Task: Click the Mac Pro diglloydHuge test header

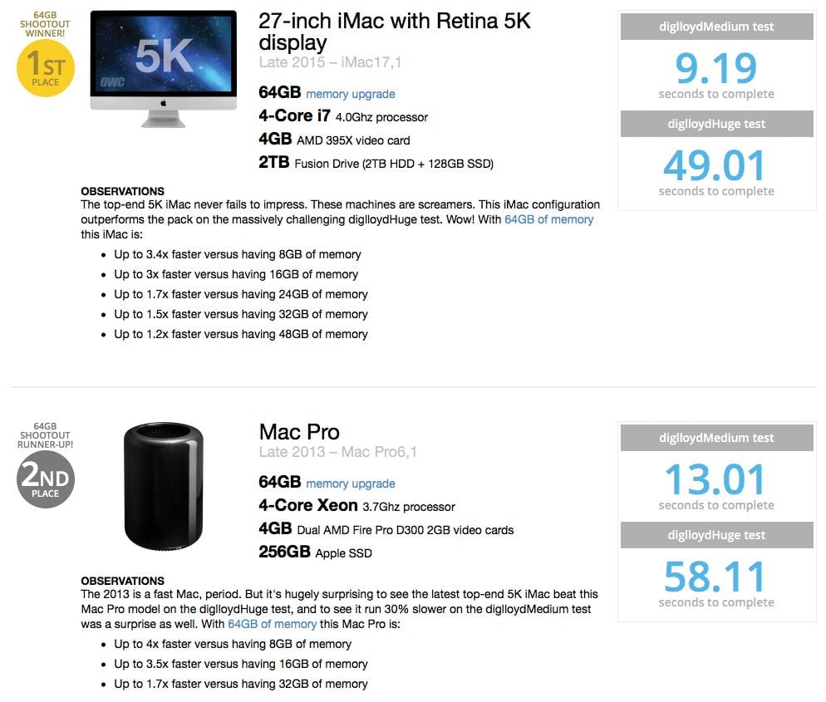Action: pyautogui.click(x=716, y=535)
